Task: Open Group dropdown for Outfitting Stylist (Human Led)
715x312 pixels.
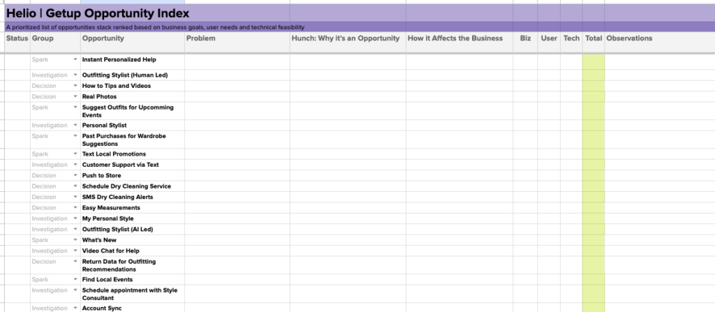Action: (75, 75)
